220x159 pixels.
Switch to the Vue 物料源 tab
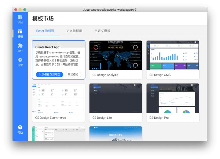coord(74,31)
